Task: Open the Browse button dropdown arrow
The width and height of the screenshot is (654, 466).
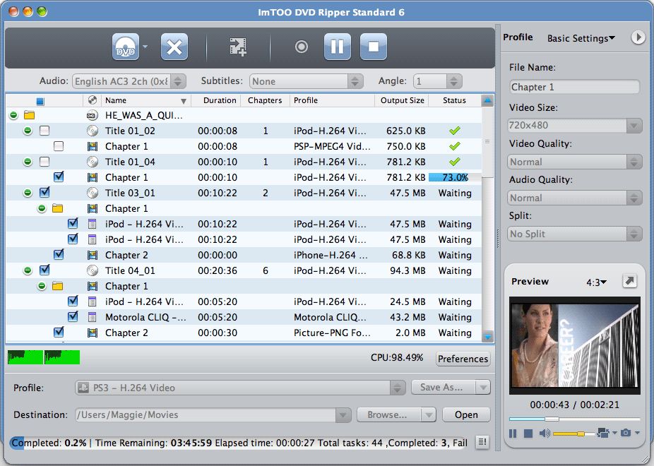Action: [429, 414]
